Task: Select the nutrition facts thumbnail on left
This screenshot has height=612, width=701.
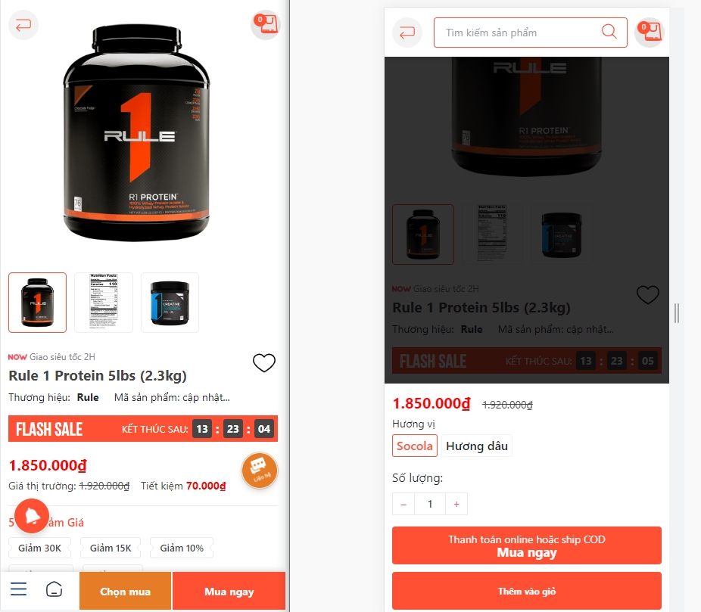Action: point(104,303)
